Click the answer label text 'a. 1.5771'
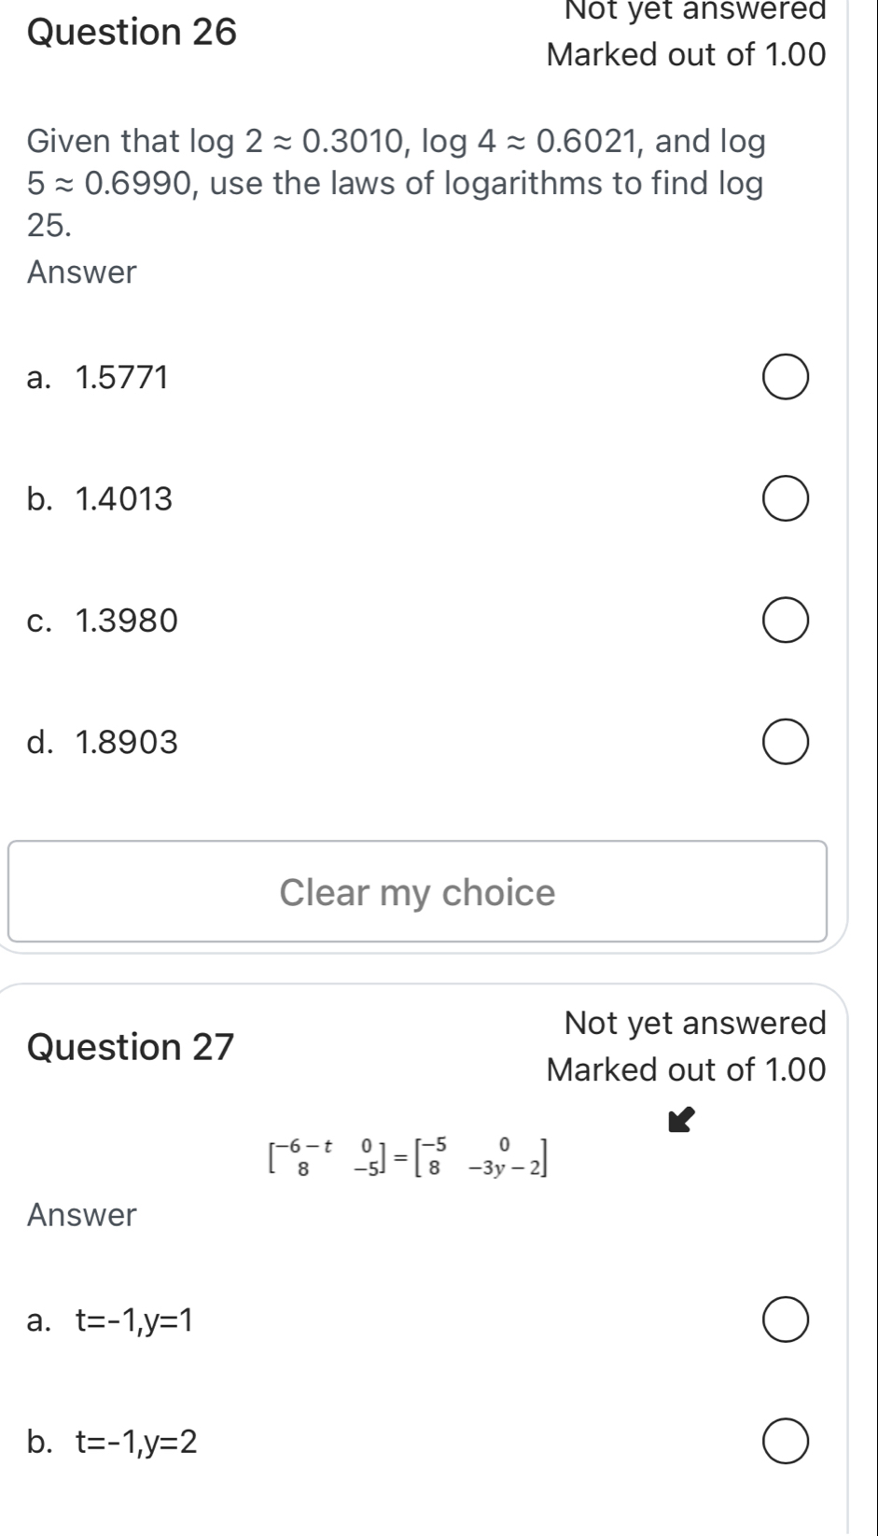This screenshot has width=878, height=1536. (x=99, y=378)
